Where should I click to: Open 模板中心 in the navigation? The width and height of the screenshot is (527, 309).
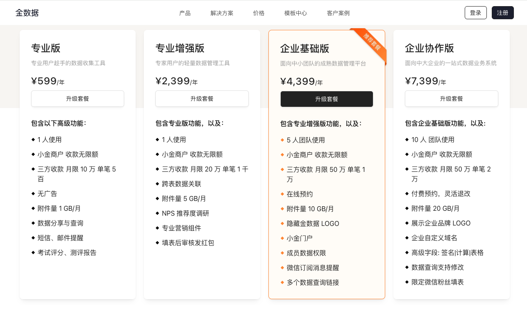point(295,13)
